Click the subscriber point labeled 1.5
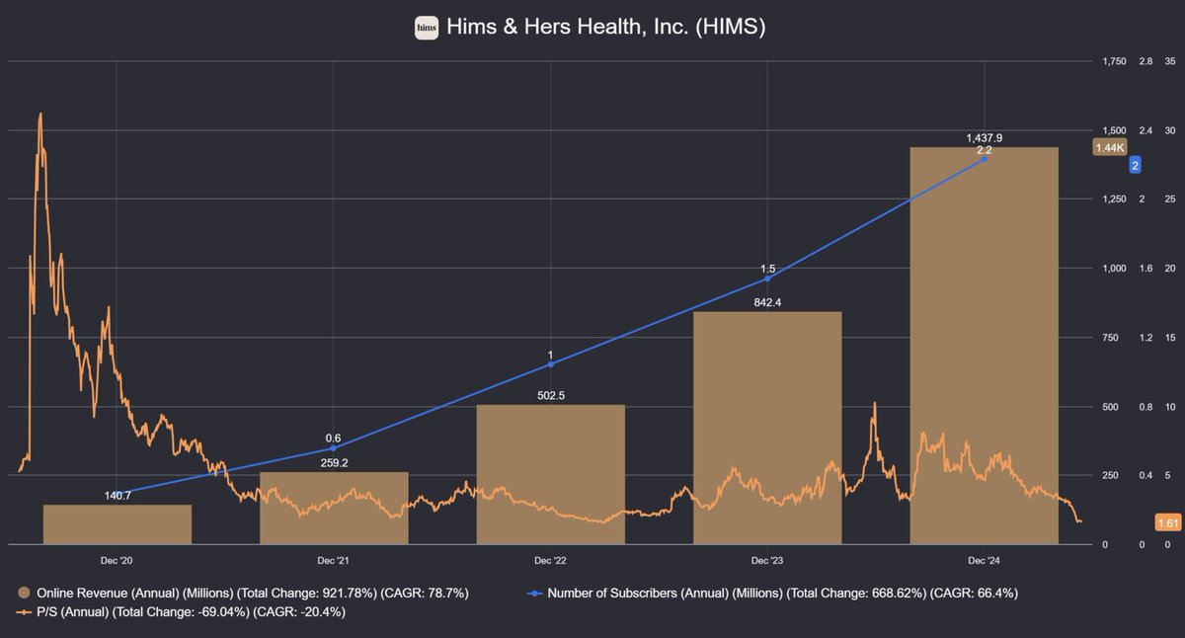 [x=767, y=279]
